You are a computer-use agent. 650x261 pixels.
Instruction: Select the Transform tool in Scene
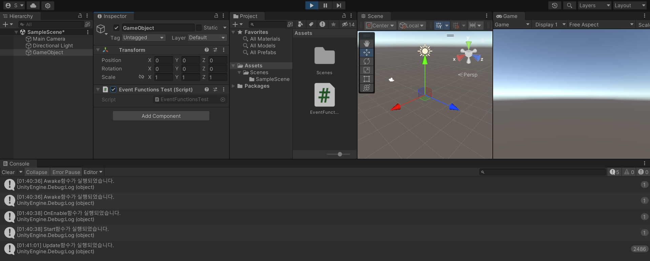(x=367, y=88)
